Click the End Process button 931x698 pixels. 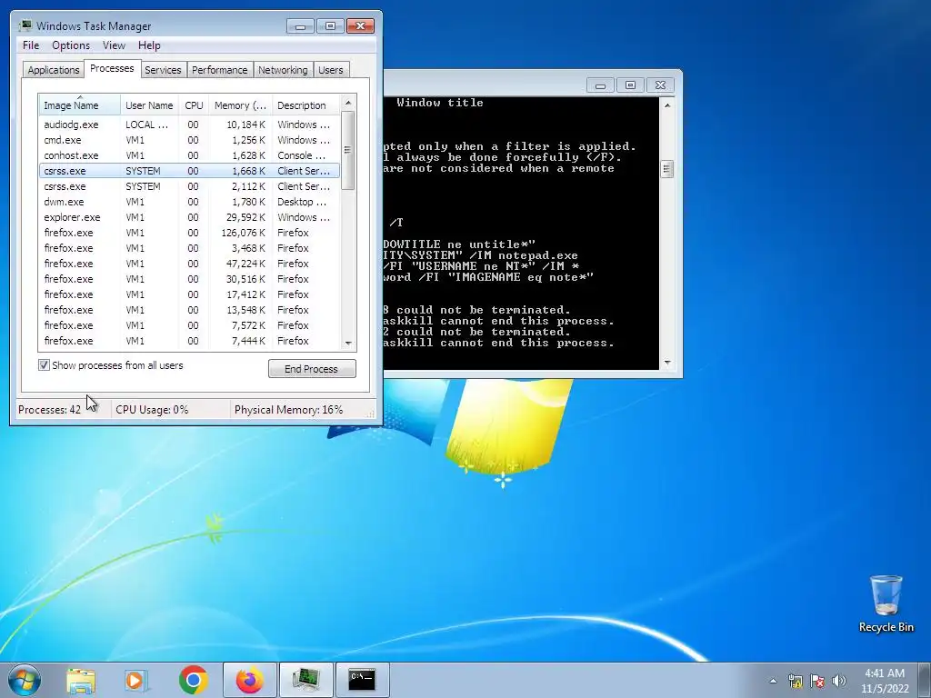(x=312, y=369)
